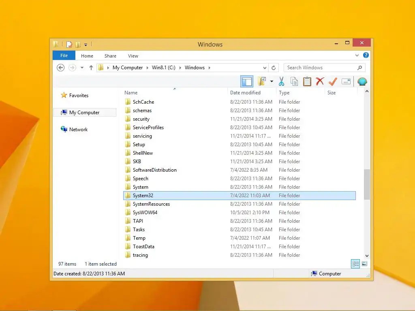This screenshot has height=311, width=415.
Task: Select the SchCache folder
Action: pos(240,102)
